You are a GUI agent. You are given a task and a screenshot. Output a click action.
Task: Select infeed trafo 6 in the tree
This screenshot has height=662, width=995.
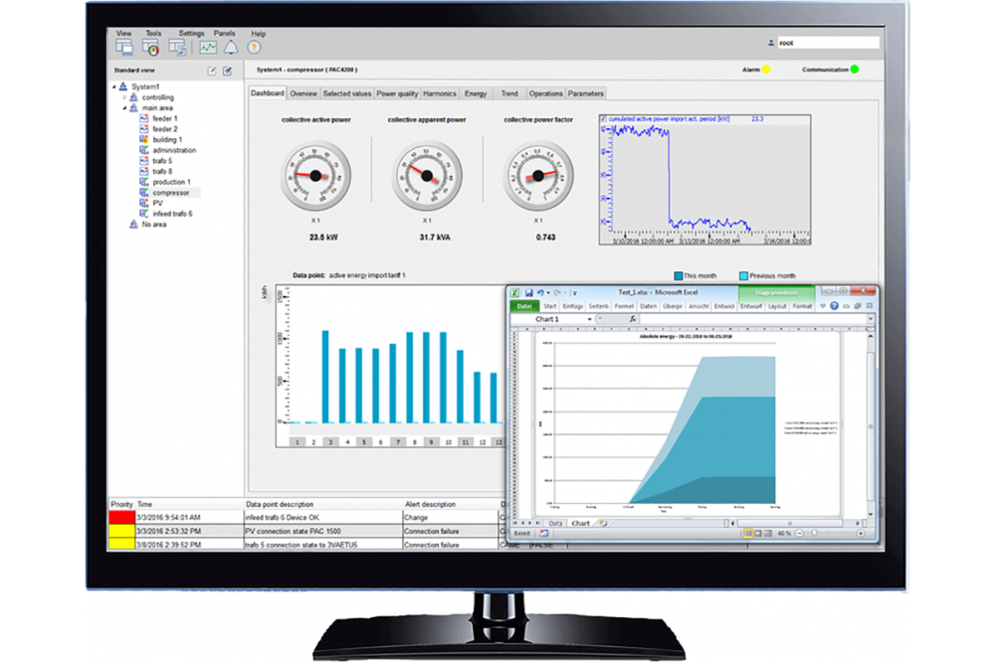[172, 214]
